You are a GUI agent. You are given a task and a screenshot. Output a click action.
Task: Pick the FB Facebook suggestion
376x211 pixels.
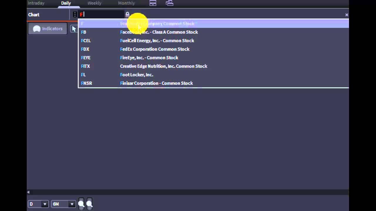[x=214, y=32]
